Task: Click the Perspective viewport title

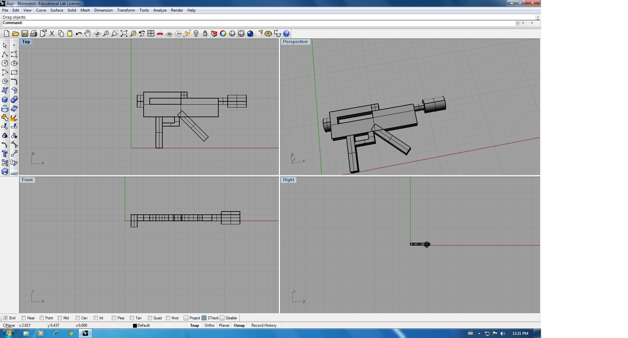Action: (x=295, y=42)
